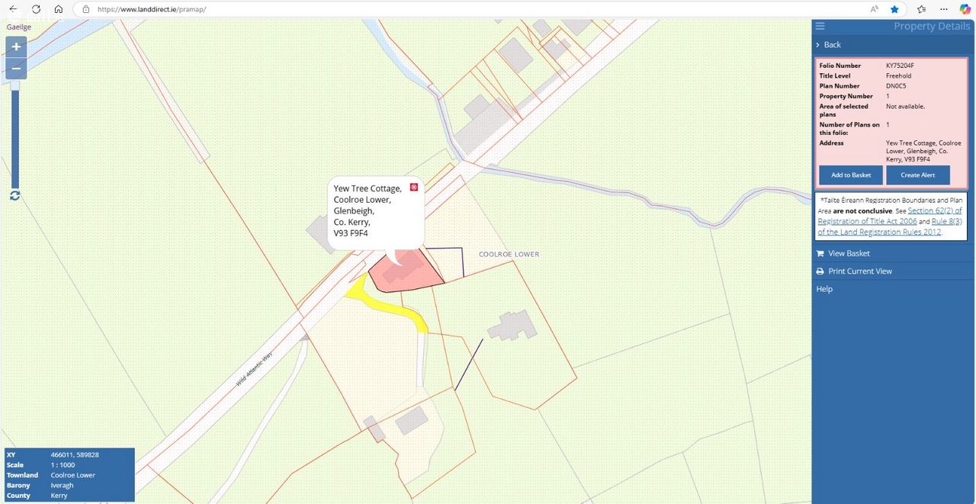
Task: Open the Help item
Action: (824, 289)
